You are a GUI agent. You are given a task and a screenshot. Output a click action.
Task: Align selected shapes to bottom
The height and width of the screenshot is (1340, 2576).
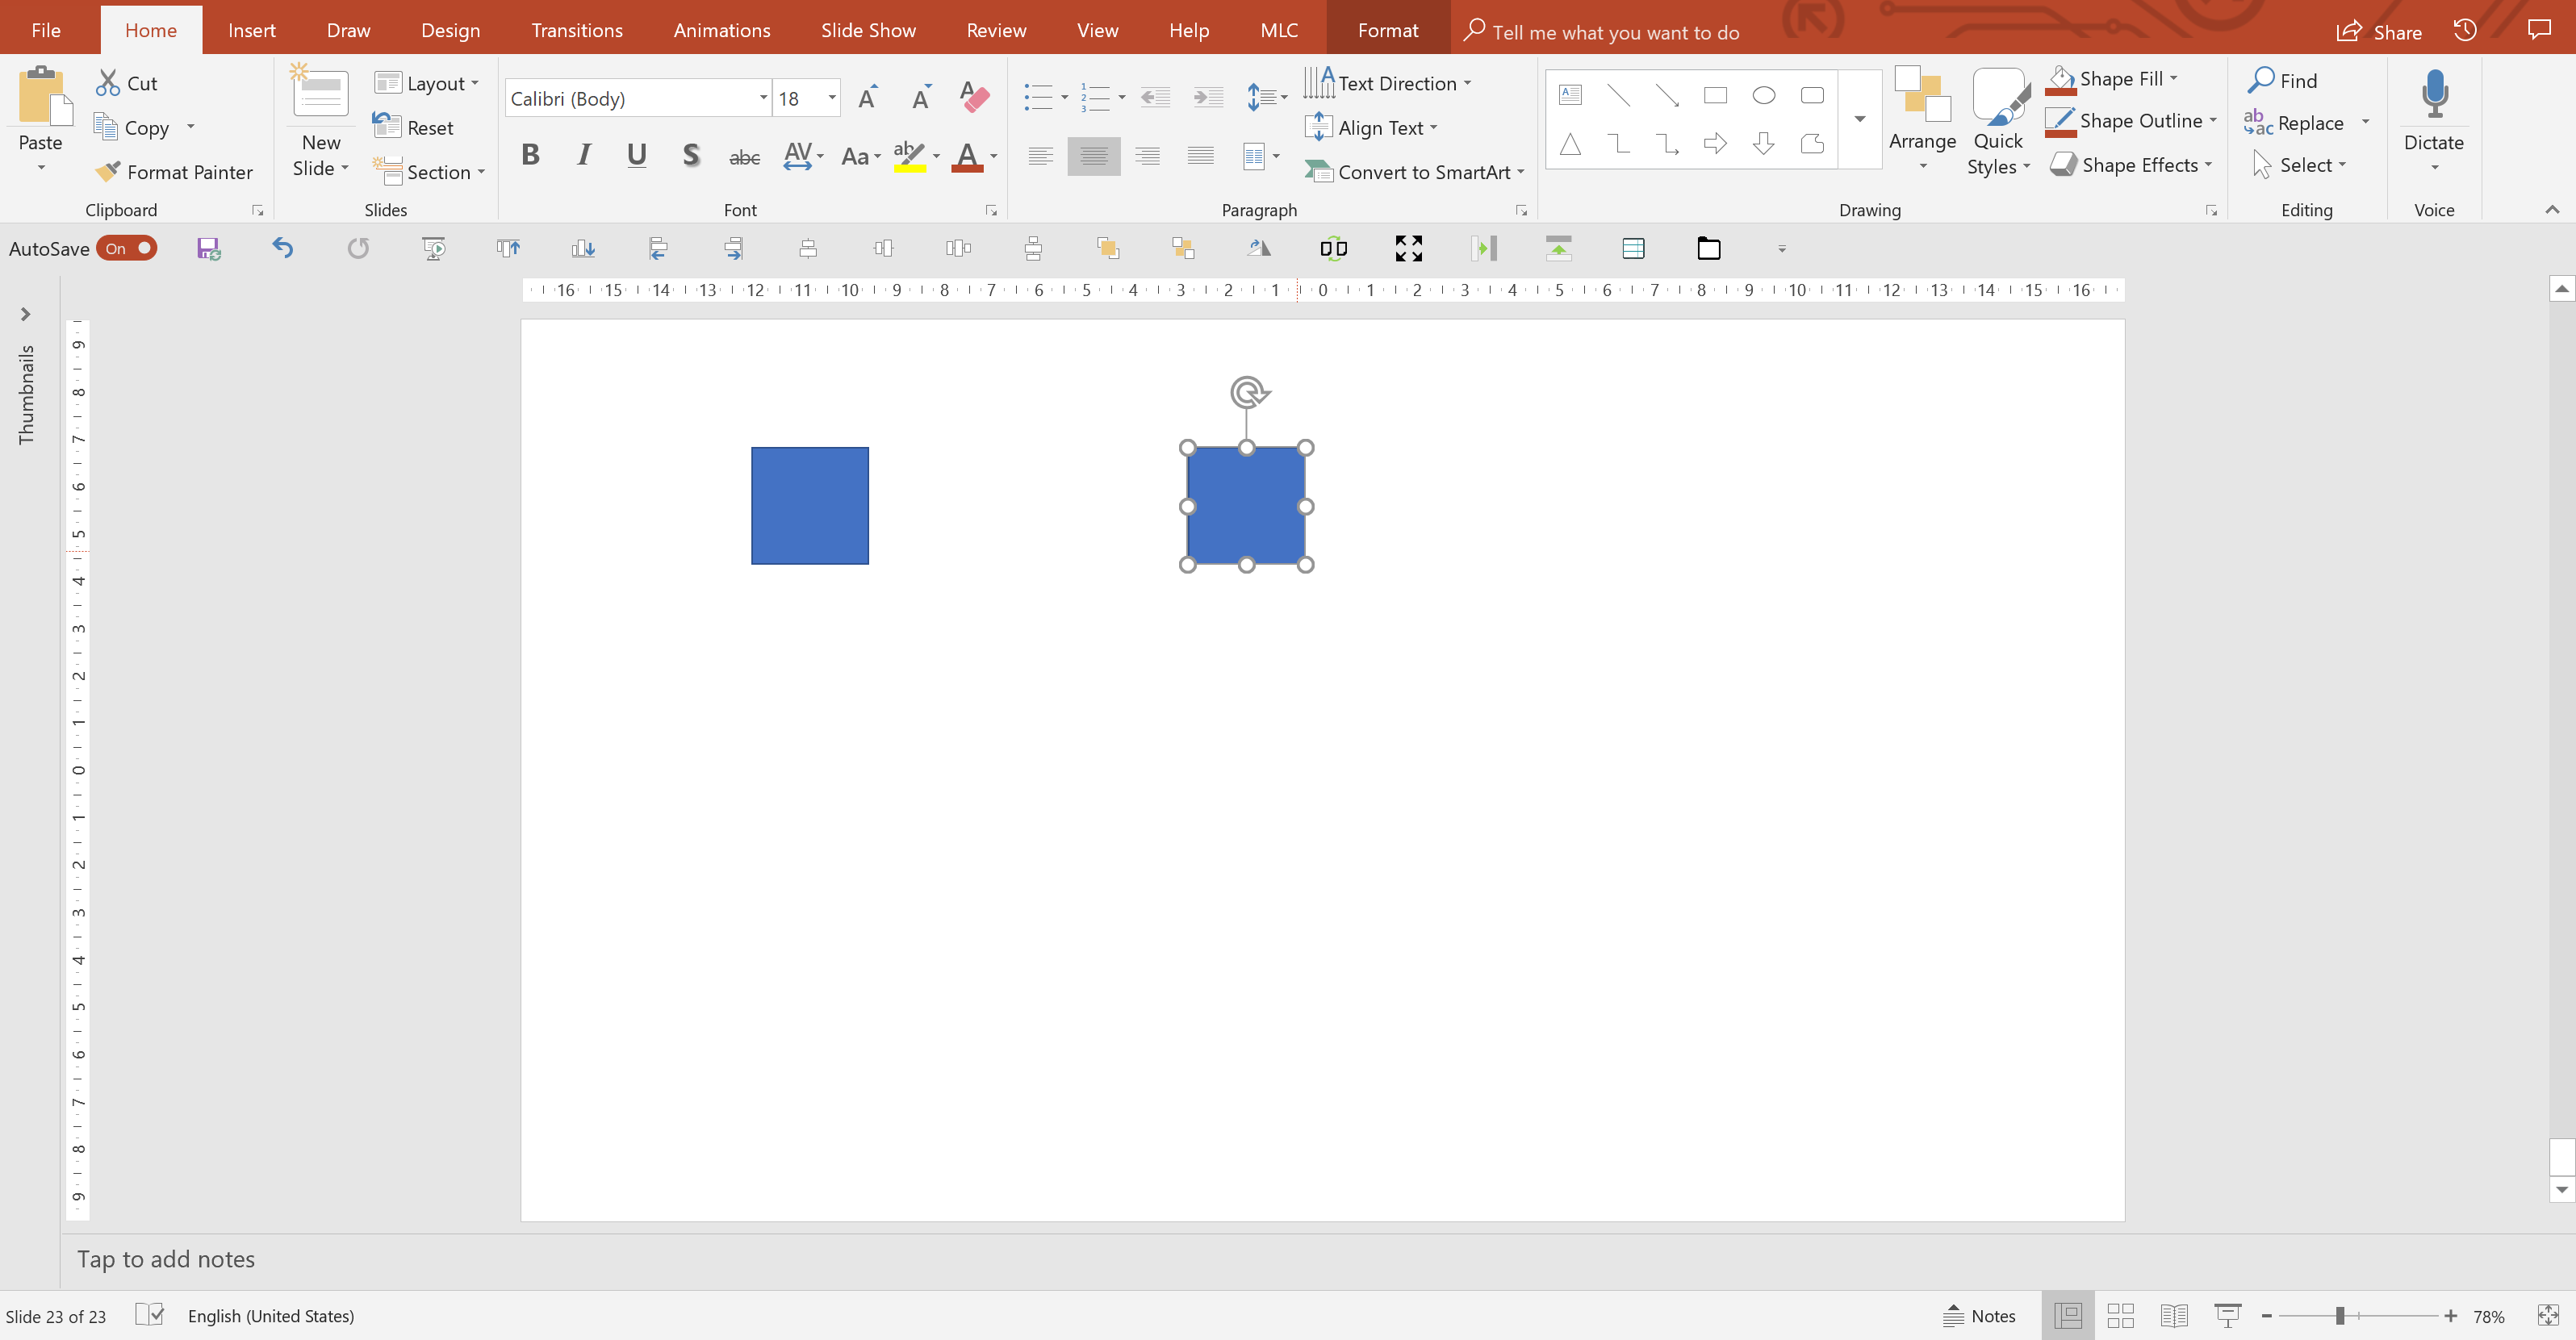(x=583, y=248)
